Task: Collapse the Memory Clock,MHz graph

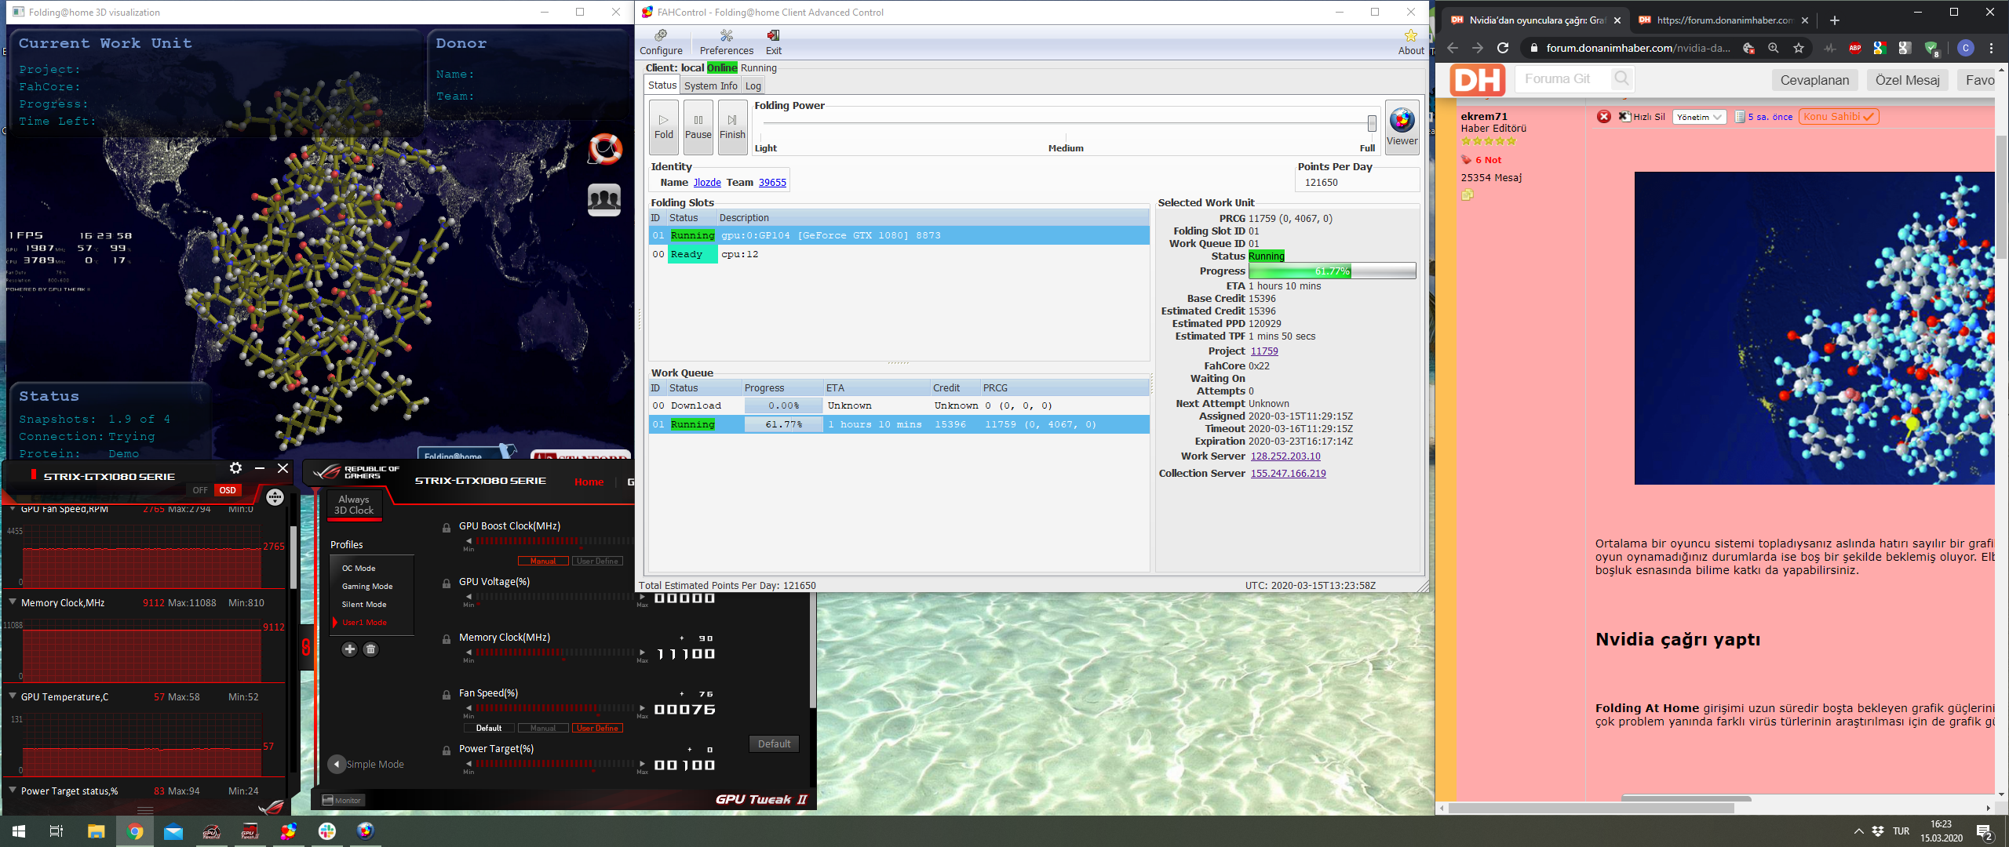Action: click(x=13, y=602)
